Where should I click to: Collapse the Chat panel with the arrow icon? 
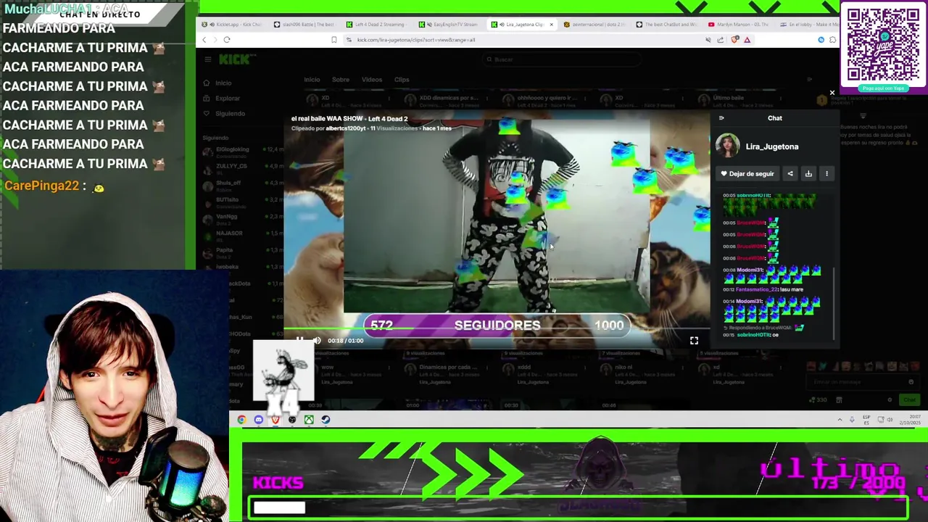[x=721, y=117]
